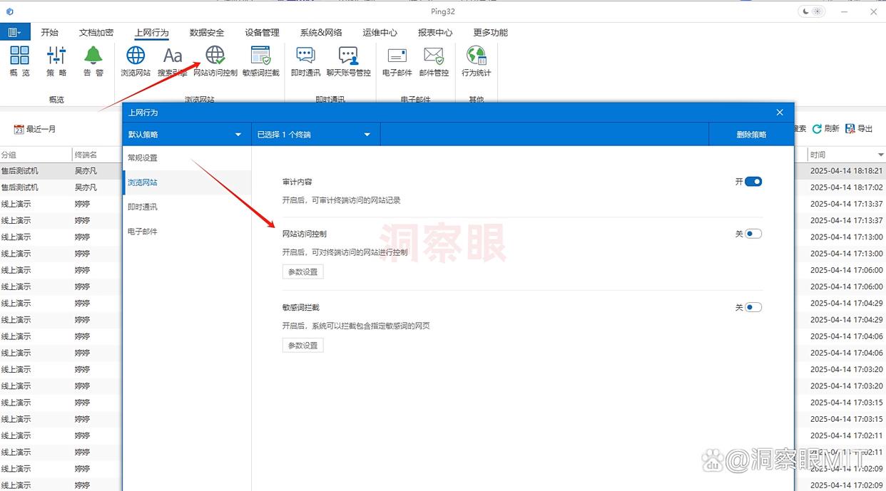Select the 网站访问控制 ribbon icon
The height and width of the screenshot is (491, 886).
tap(215, 61)
